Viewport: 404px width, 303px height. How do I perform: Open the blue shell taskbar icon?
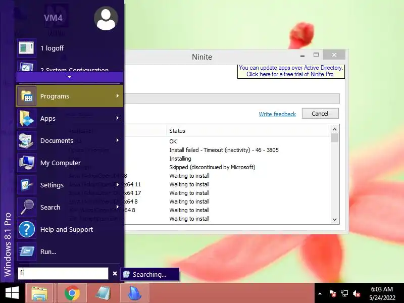134,293
